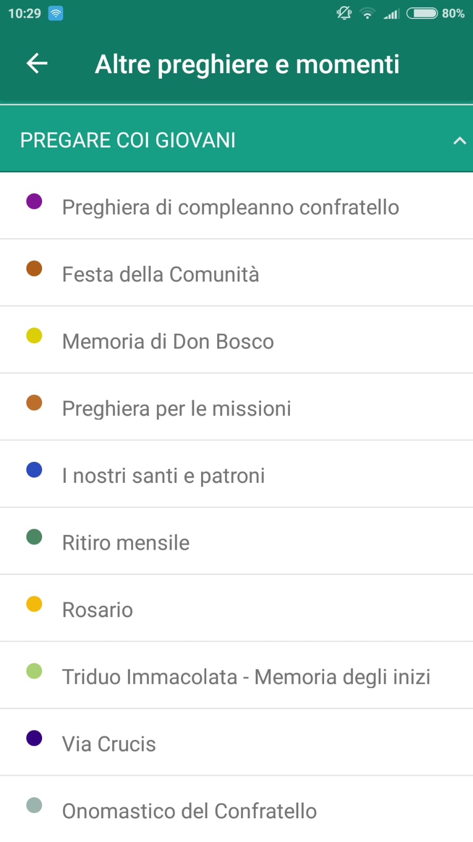
Task: Tap the amber dot beside Rosario
Action: pos(34,604)
